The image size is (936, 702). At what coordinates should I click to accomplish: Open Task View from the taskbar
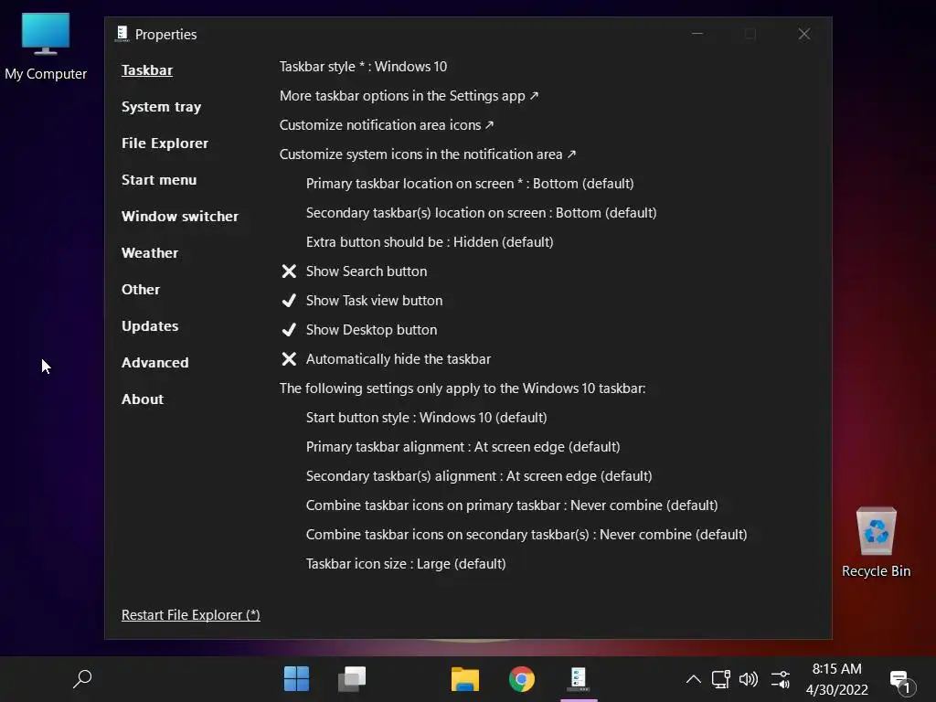(x=352, y=679)
